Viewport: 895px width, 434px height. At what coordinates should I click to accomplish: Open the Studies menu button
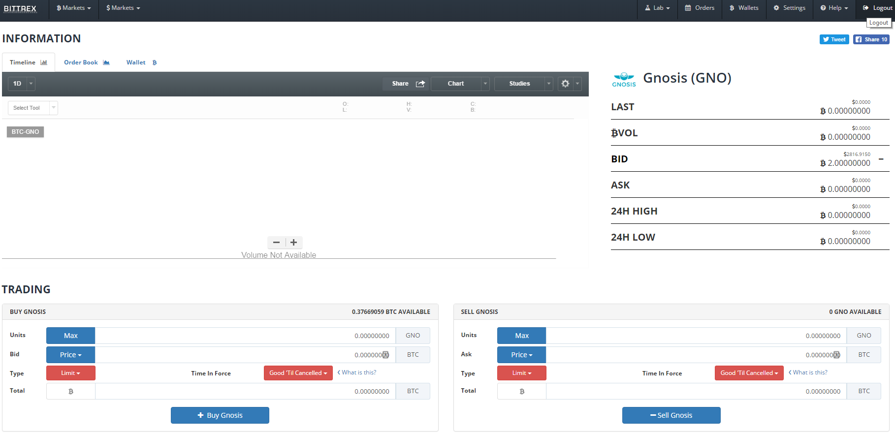tap(519, 84)
